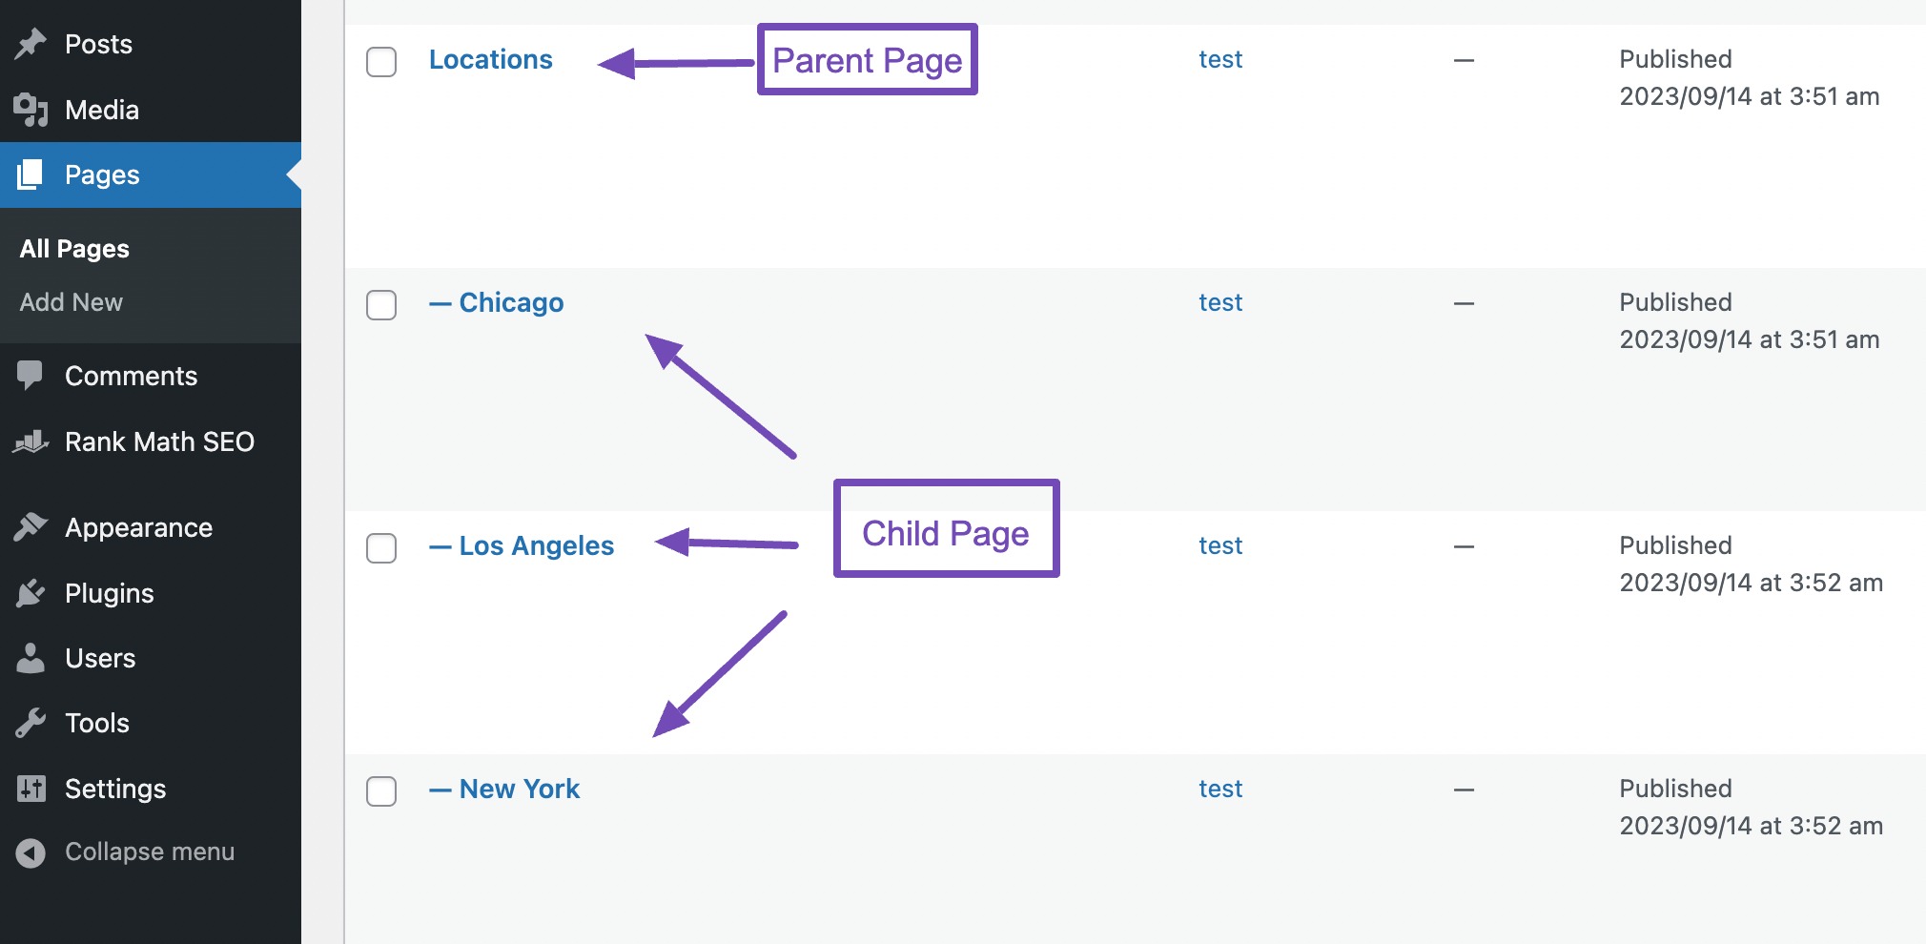Open Add New page screen
The height and width of the screenshot is (944, 1926).
click(x=70, y=302)
